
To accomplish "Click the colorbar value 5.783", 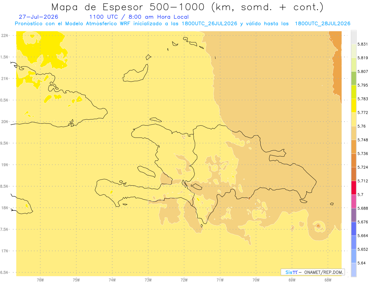I will (x=362, y=99).
